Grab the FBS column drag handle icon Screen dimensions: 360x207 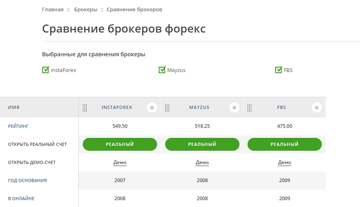[250, 108]
